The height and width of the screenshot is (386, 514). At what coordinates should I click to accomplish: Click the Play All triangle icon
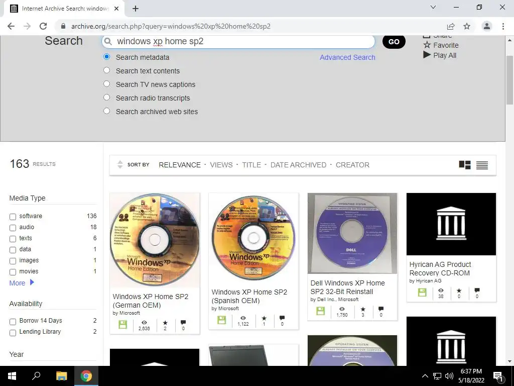(427, 55)
